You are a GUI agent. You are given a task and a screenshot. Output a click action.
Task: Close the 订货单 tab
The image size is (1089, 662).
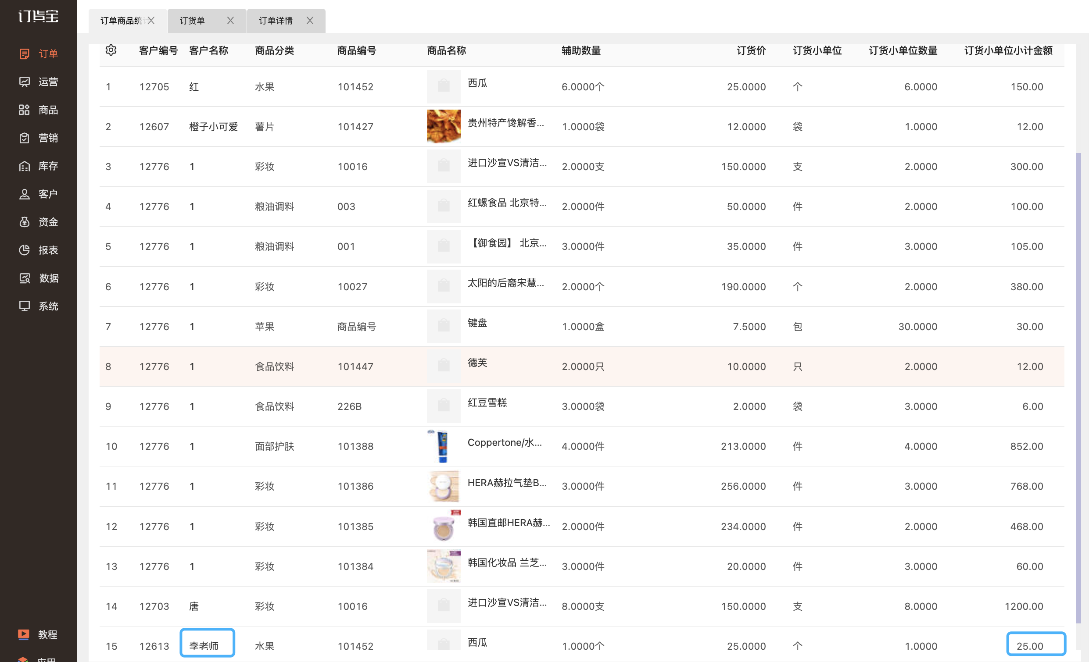pyautogui.click(x=230, y=20)
